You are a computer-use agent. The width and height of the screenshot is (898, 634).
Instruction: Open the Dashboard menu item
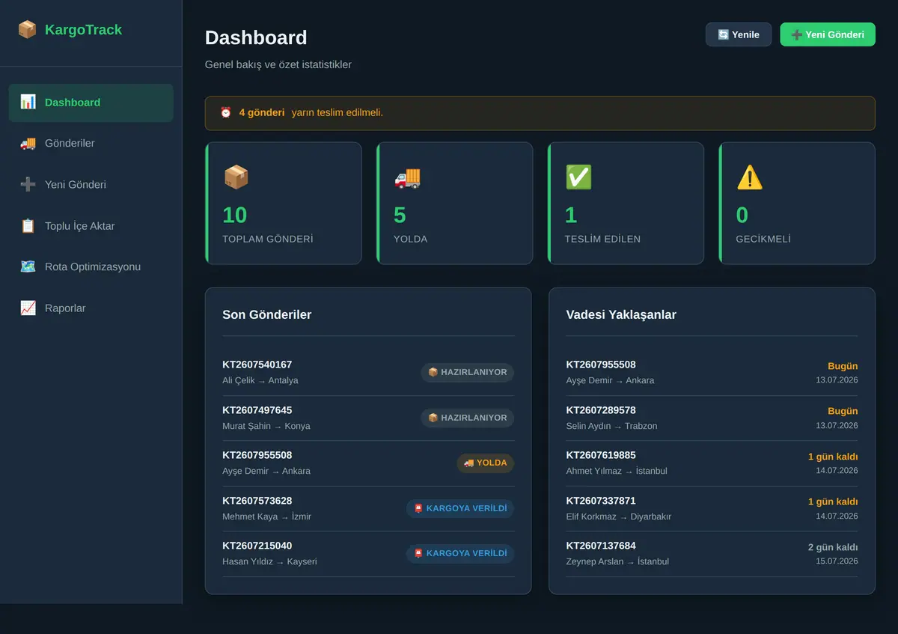click(x=91, y=103)
